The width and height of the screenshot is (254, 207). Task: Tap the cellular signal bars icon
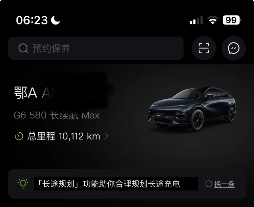[196, 20]
